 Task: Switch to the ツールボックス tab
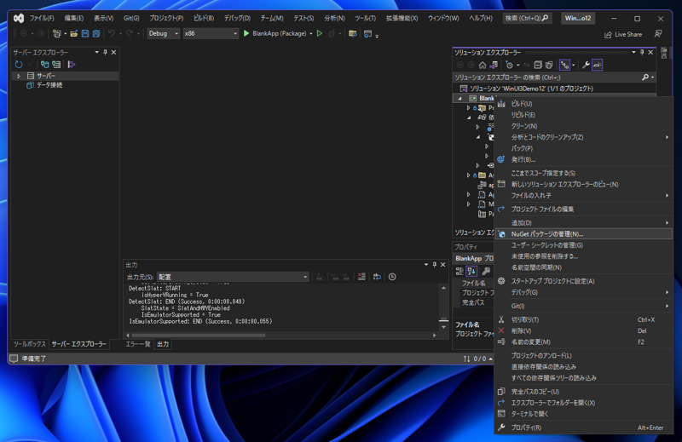(x=29, y=344)
